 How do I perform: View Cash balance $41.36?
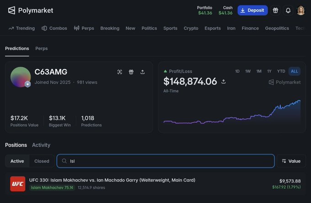(225, 11)
